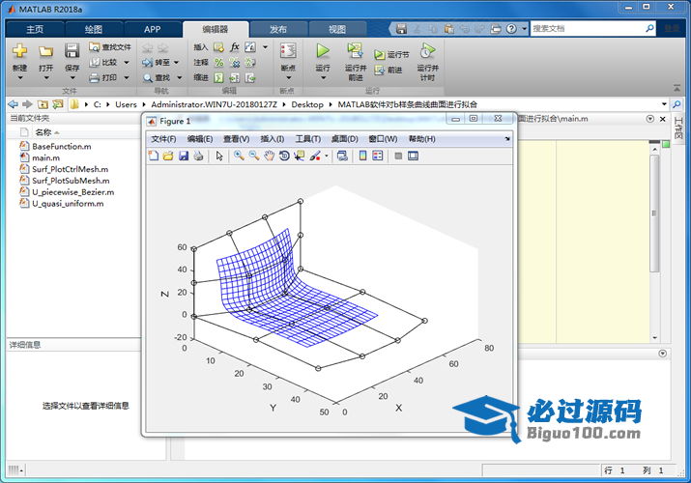Click the browse for folder icon
This screenshot has width=691, height=483.
tap(57, 104)
